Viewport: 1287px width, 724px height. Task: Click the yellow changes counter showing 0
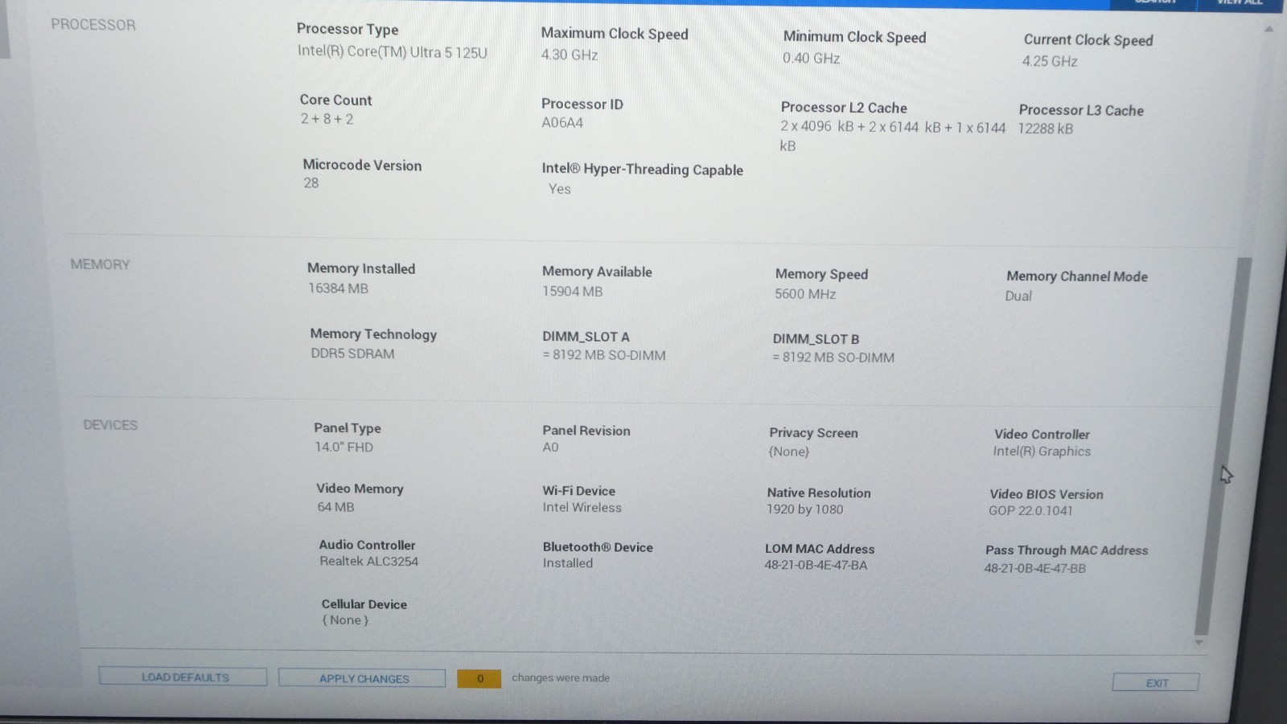pos(479,678)
